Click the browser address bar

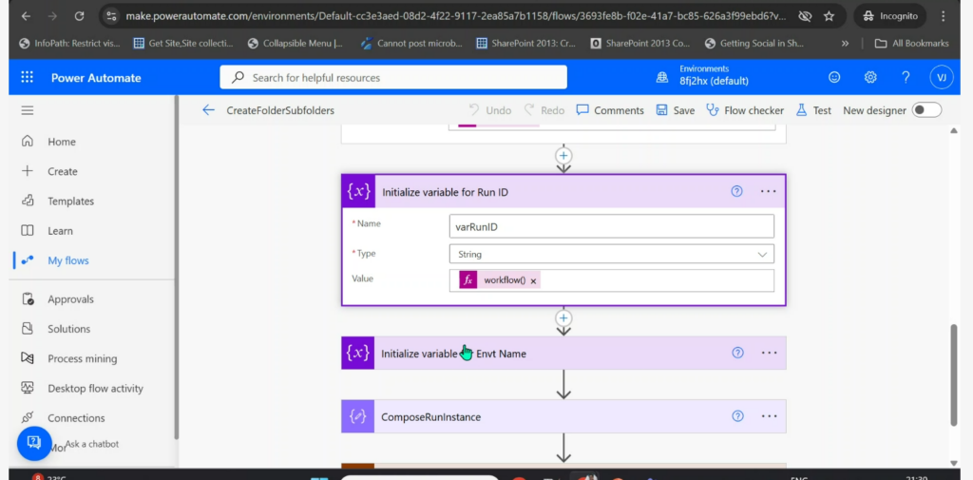(456, 16)
